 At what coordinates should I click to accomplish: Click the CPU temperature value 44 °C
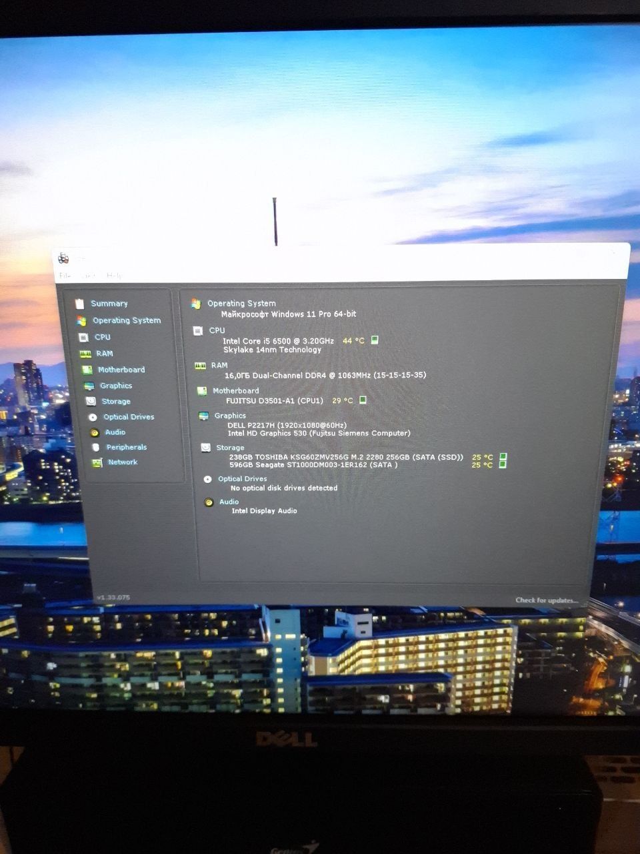[x=353, y=340]
